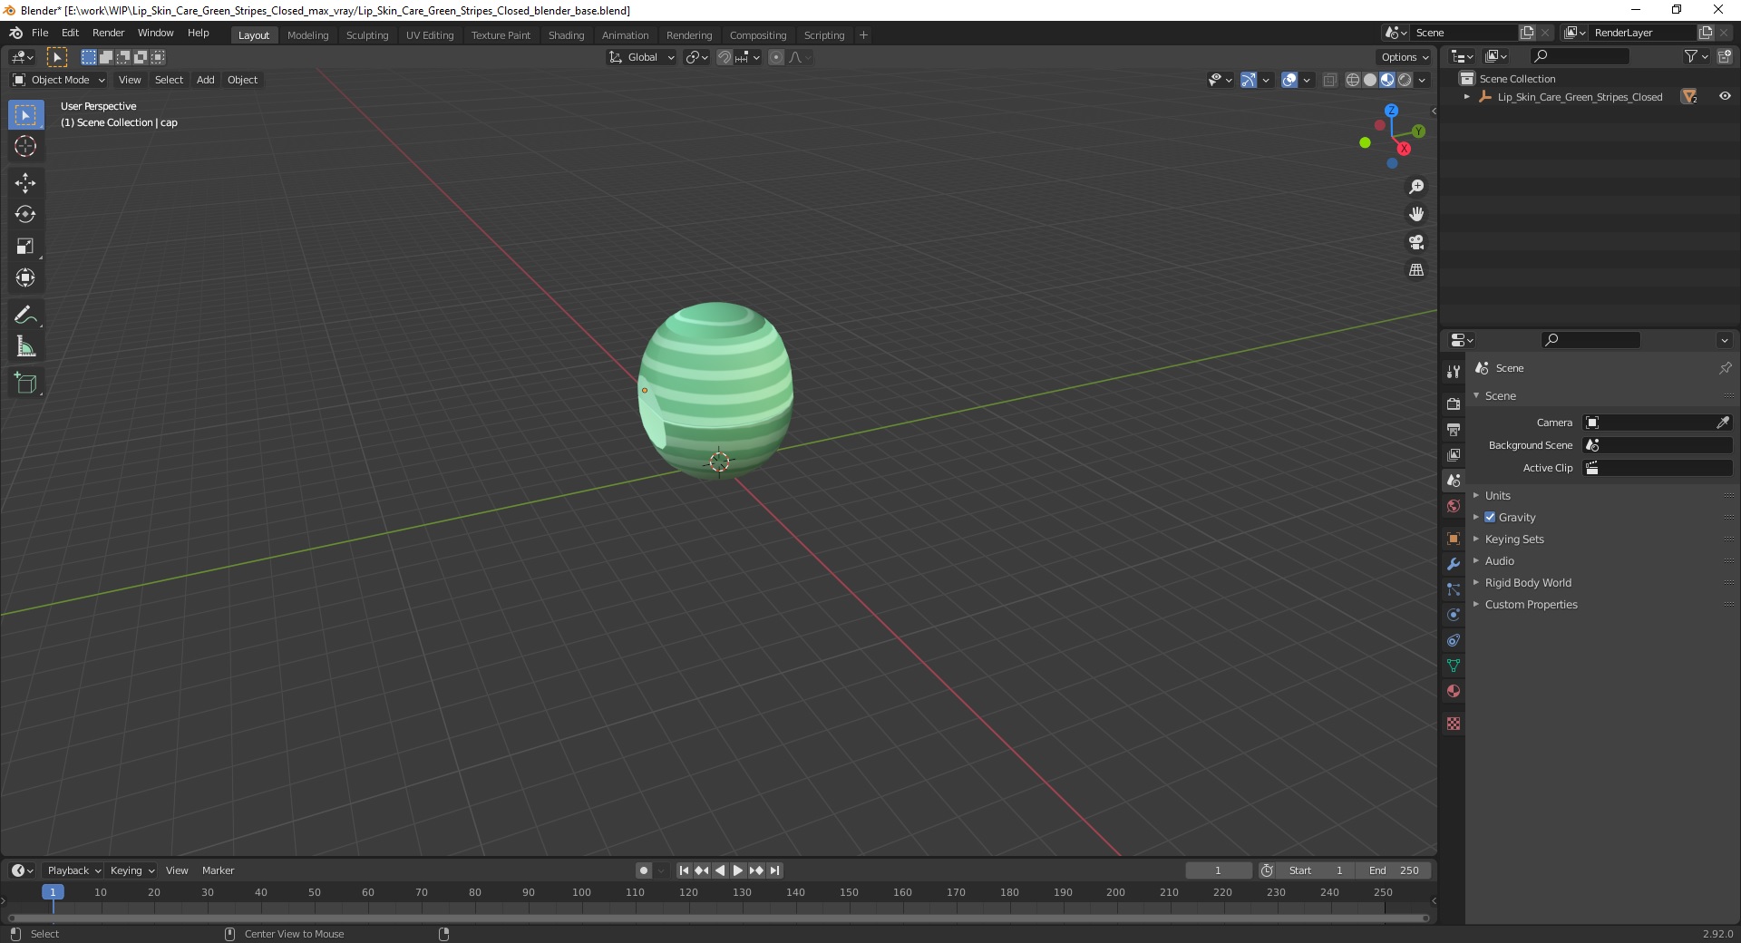This screenshot has width=1741, height=943.
Task: Switch to wireframe viewport shading
Action: coord(1353,80)
